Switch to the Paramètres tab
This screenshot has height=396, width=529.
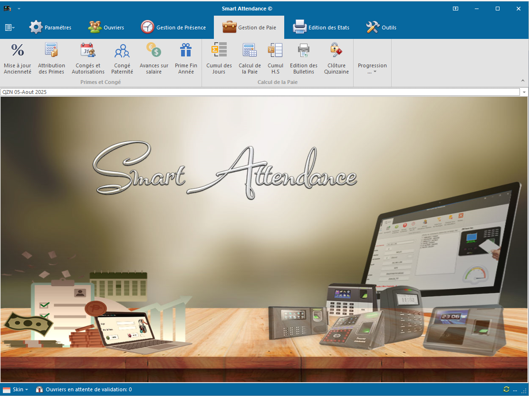(50, 28)
